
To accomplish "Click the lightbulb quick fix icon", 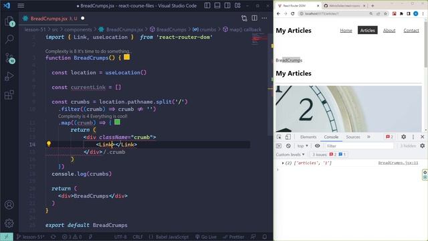I will 49,144.
